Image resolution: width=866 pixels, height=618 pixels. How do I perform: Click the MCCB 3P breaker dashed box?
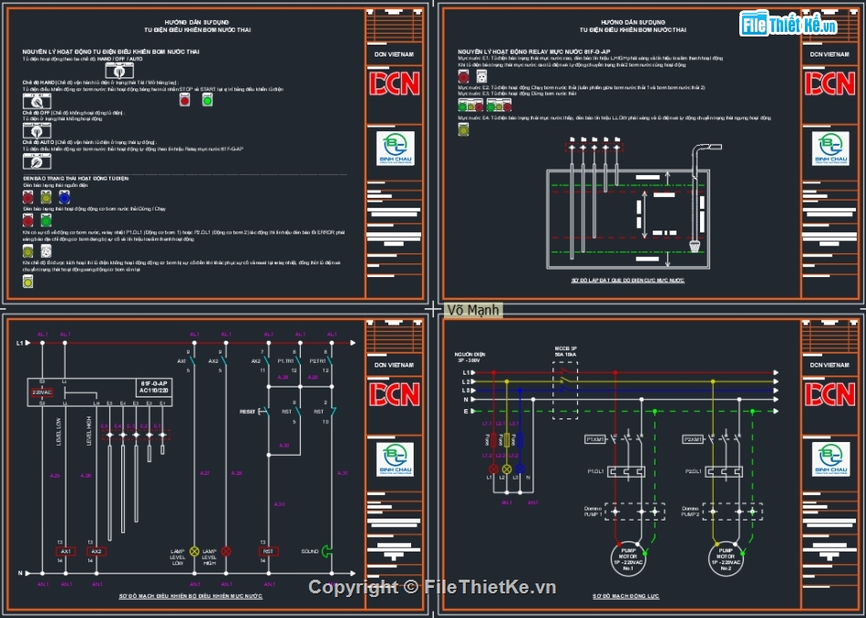coord(565,390)
